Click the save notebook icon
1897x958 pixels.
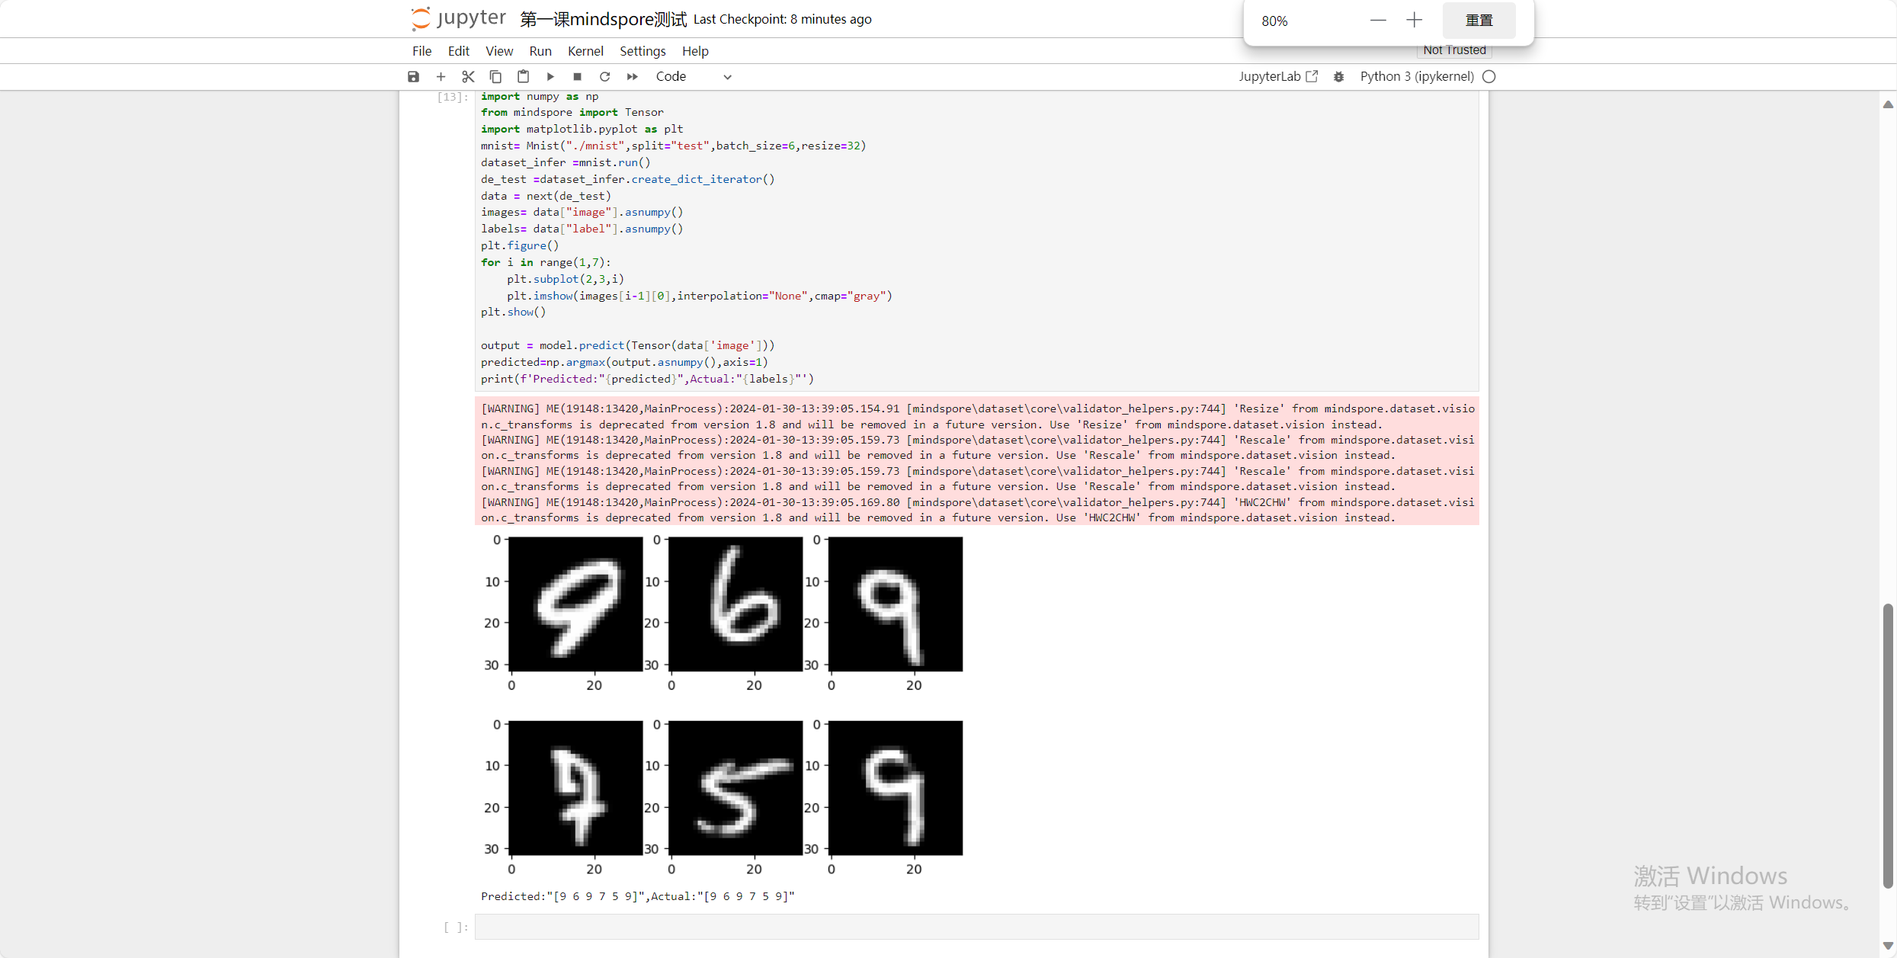point(413,76)
